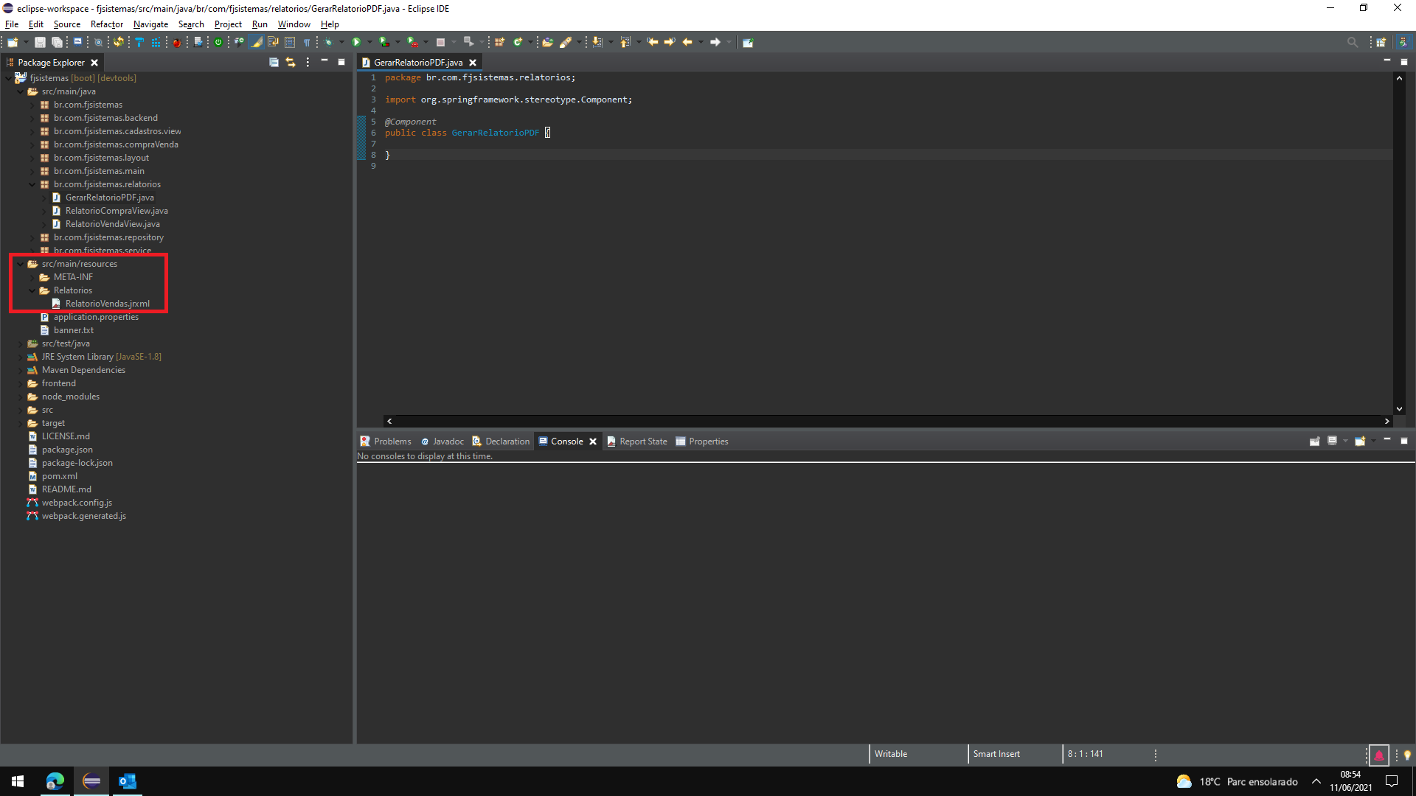This screenshot has height=796, width=1416.
Task: Switch to the Java perspective icon
Action: [x=1403, y=43]
